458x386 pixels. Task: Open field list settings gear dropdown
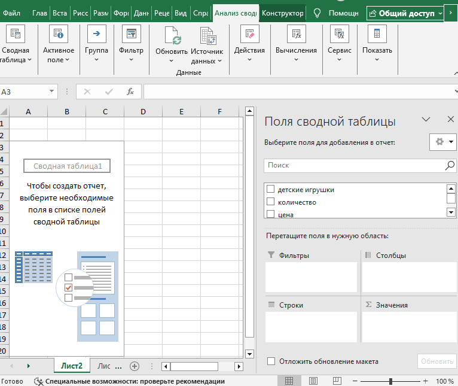[x=443, y=142]
